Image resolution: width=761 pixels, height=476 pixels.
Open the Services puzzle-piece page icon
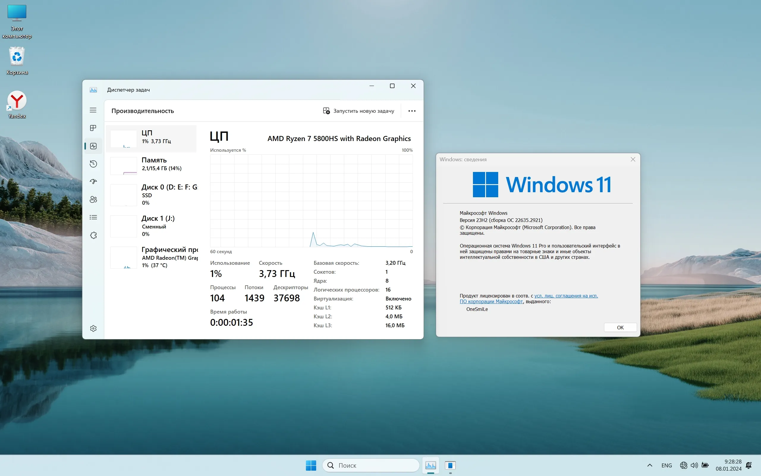click(x=93, y=235)
